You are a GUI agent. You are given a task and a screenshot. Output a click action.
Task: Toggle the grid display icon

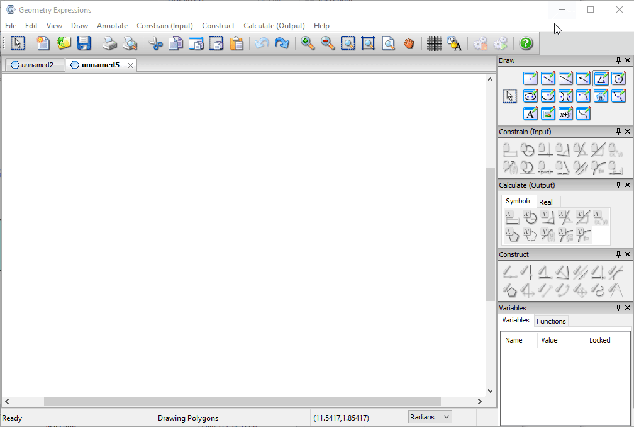coord(434,43)
